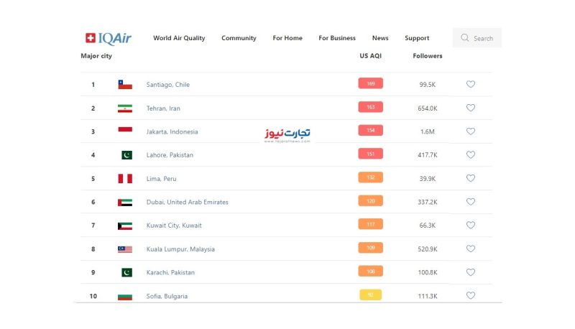Toggle the favorite heart for Sofia, Bulgaria

(471, 295)
